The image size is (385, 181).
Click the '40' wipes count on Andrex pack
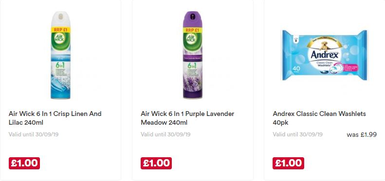click(295, 68)
